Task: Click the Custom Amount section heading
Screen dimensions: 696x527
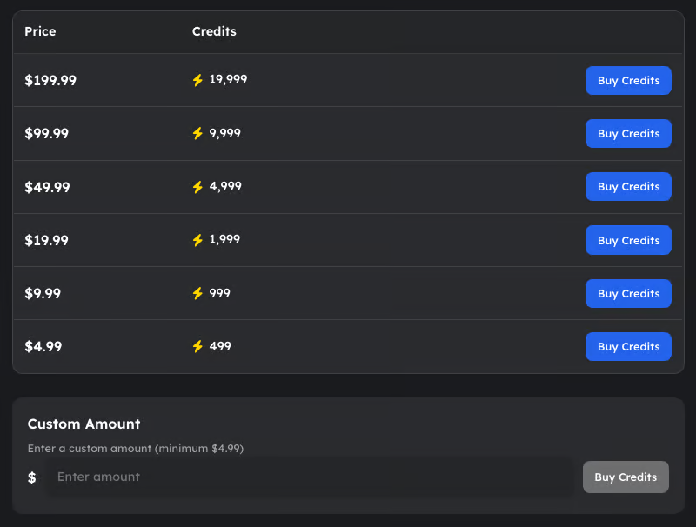Action: (x=84, y=424)
